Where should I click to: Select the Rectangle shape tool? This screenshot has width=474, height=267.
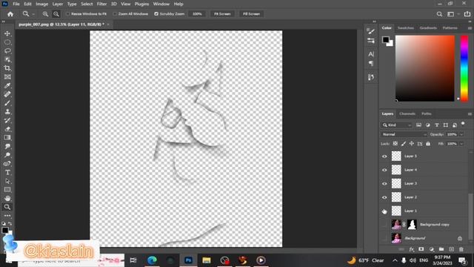pyautogui.click(x=7, y=190)
